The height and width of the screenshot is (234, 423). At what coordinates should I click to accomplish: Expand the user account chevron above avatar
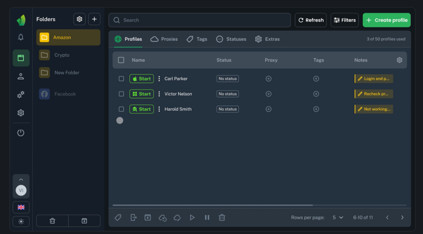pyautogui.click(x=21, y=179)
